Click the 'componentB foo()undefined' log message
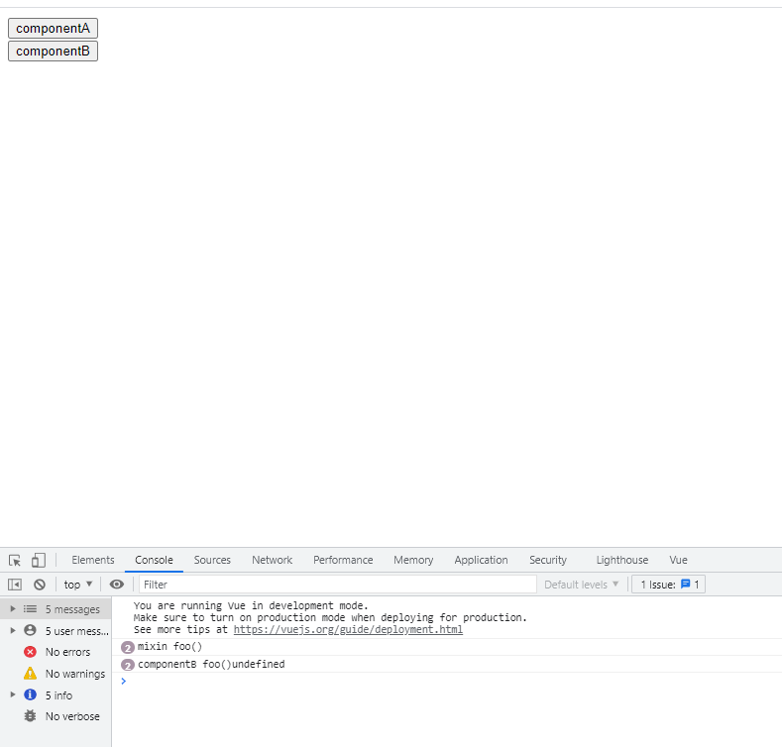Screen dimensions: 782x747 click(211, 664)
